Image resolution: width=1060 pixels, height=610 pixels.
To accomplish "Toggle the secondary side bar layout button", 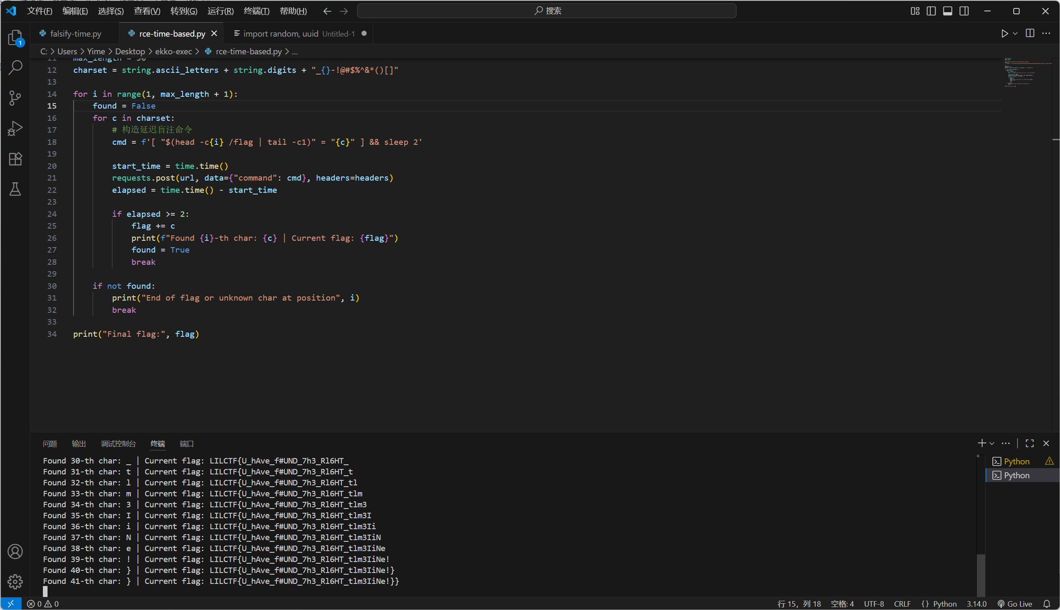I will (964, 11).
